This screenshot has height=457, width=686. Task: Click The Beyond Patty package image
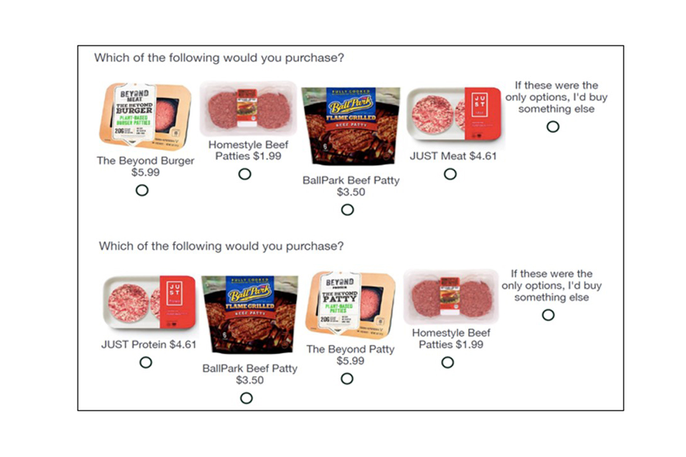tap(351, 303)
